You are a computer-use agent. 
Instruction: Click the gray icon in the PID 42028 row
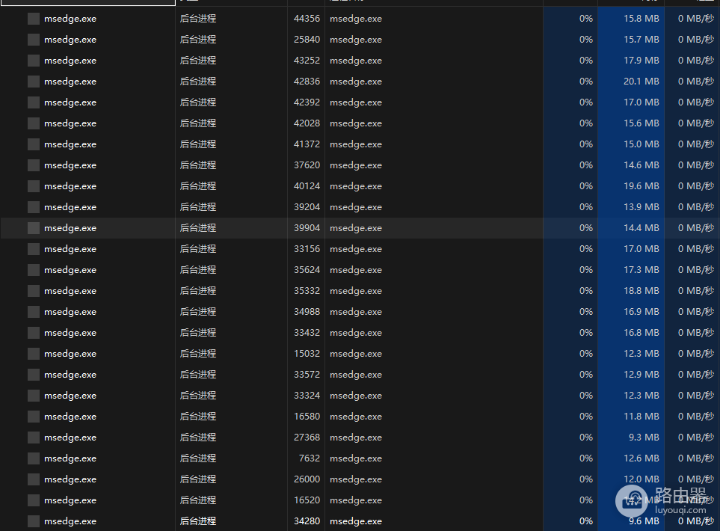[34, 123]
